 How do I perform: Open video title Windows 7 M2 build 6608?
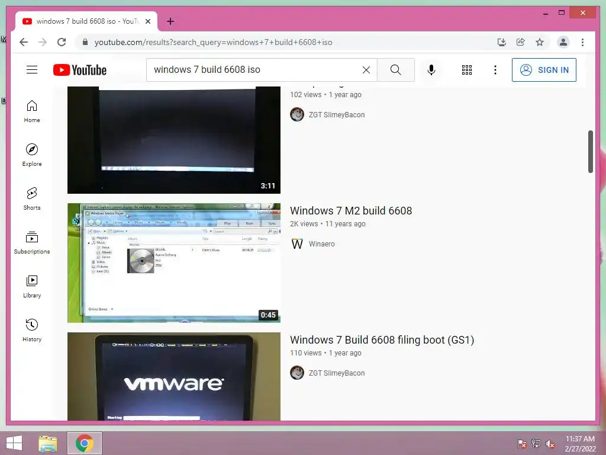coord(351,211)
